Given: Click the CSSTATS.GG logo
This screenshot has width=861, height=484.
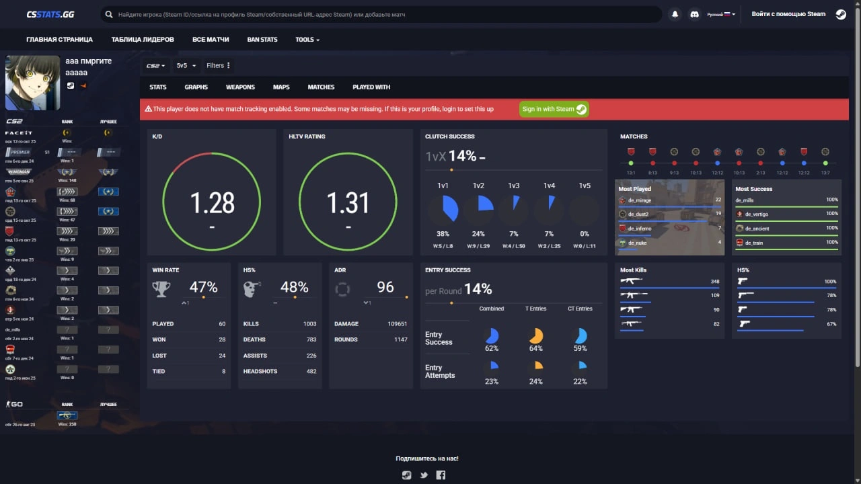Looking at the screenshot, I should (x=50, y=14).
